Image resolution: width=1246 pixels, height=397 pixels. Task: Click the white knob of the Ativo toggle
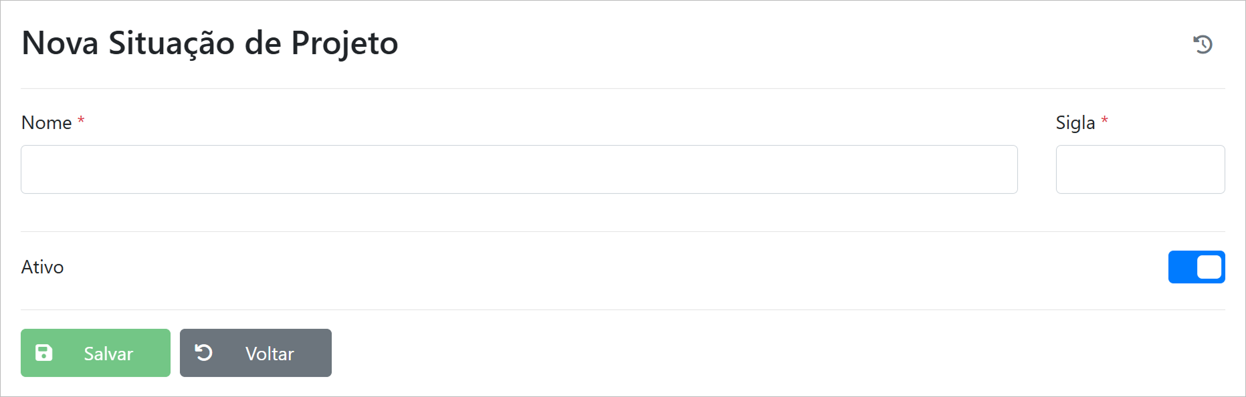pyautogui.click(x=1209, y=267)
